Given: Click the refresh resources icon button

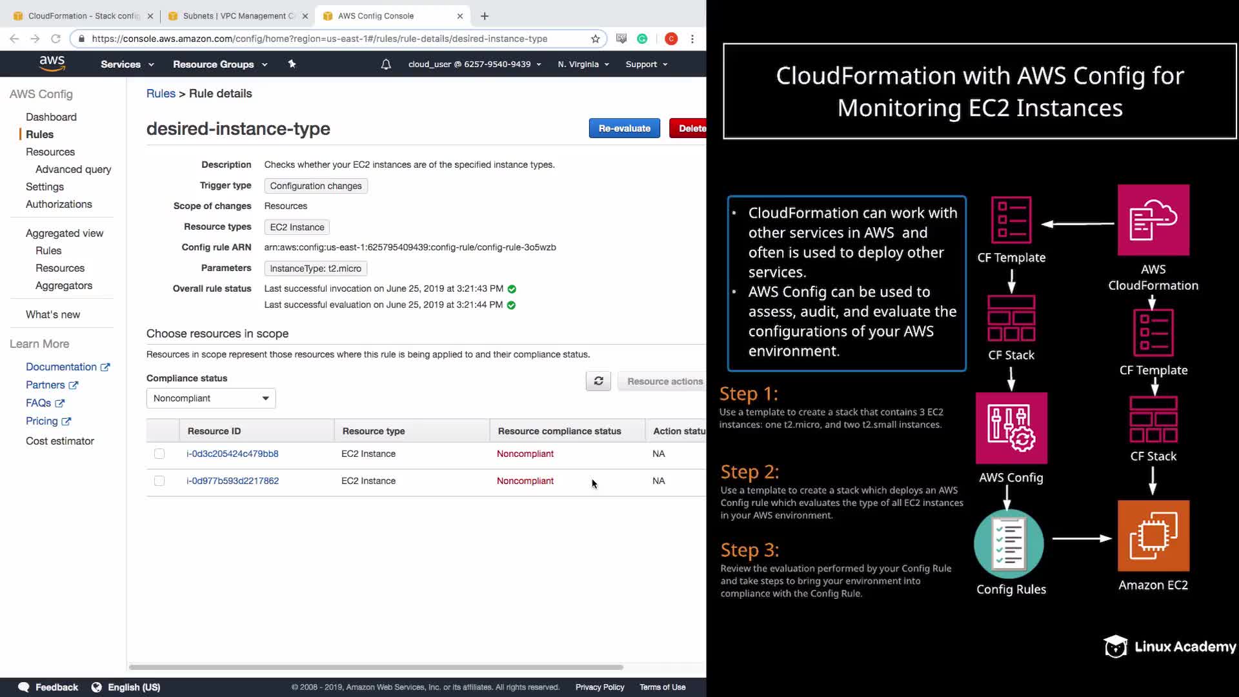Looking at the screenshot, I should (x=598, y=381).
